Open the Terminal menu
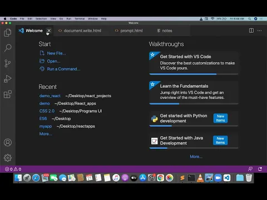267x200 pixels. coord(80,19)
